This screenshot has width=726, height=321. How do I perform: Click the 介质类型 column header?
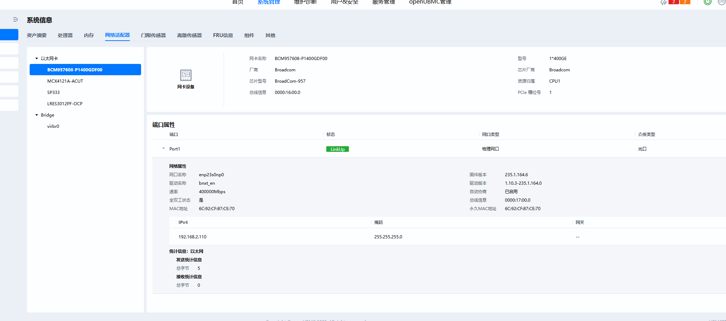[647, 135]
